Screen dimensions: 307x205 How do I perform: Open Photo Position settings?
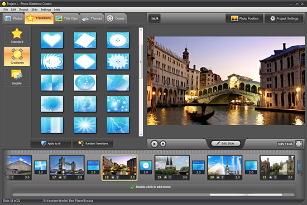[244, 18]
